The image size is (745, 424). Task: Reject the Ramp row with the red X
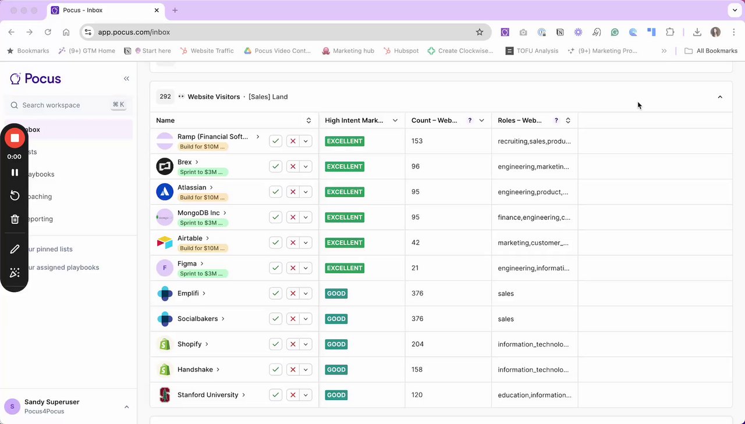(293, 141)
